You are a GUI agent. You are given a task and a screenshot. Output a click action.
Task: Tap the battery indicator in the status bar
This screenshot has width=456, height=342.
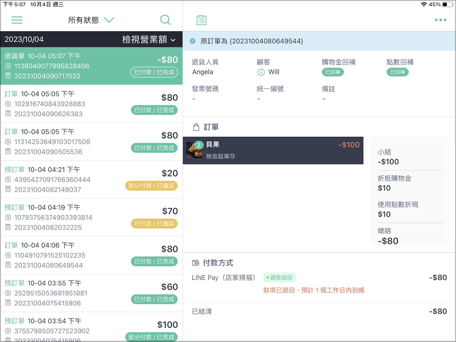[x=447, y=4]
